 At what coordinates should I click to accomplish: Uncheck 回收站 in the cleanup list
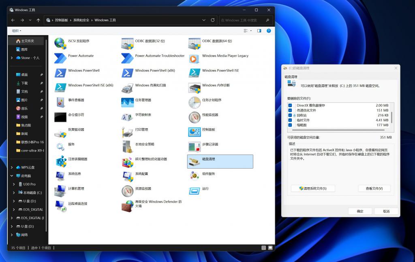(289, 114)
